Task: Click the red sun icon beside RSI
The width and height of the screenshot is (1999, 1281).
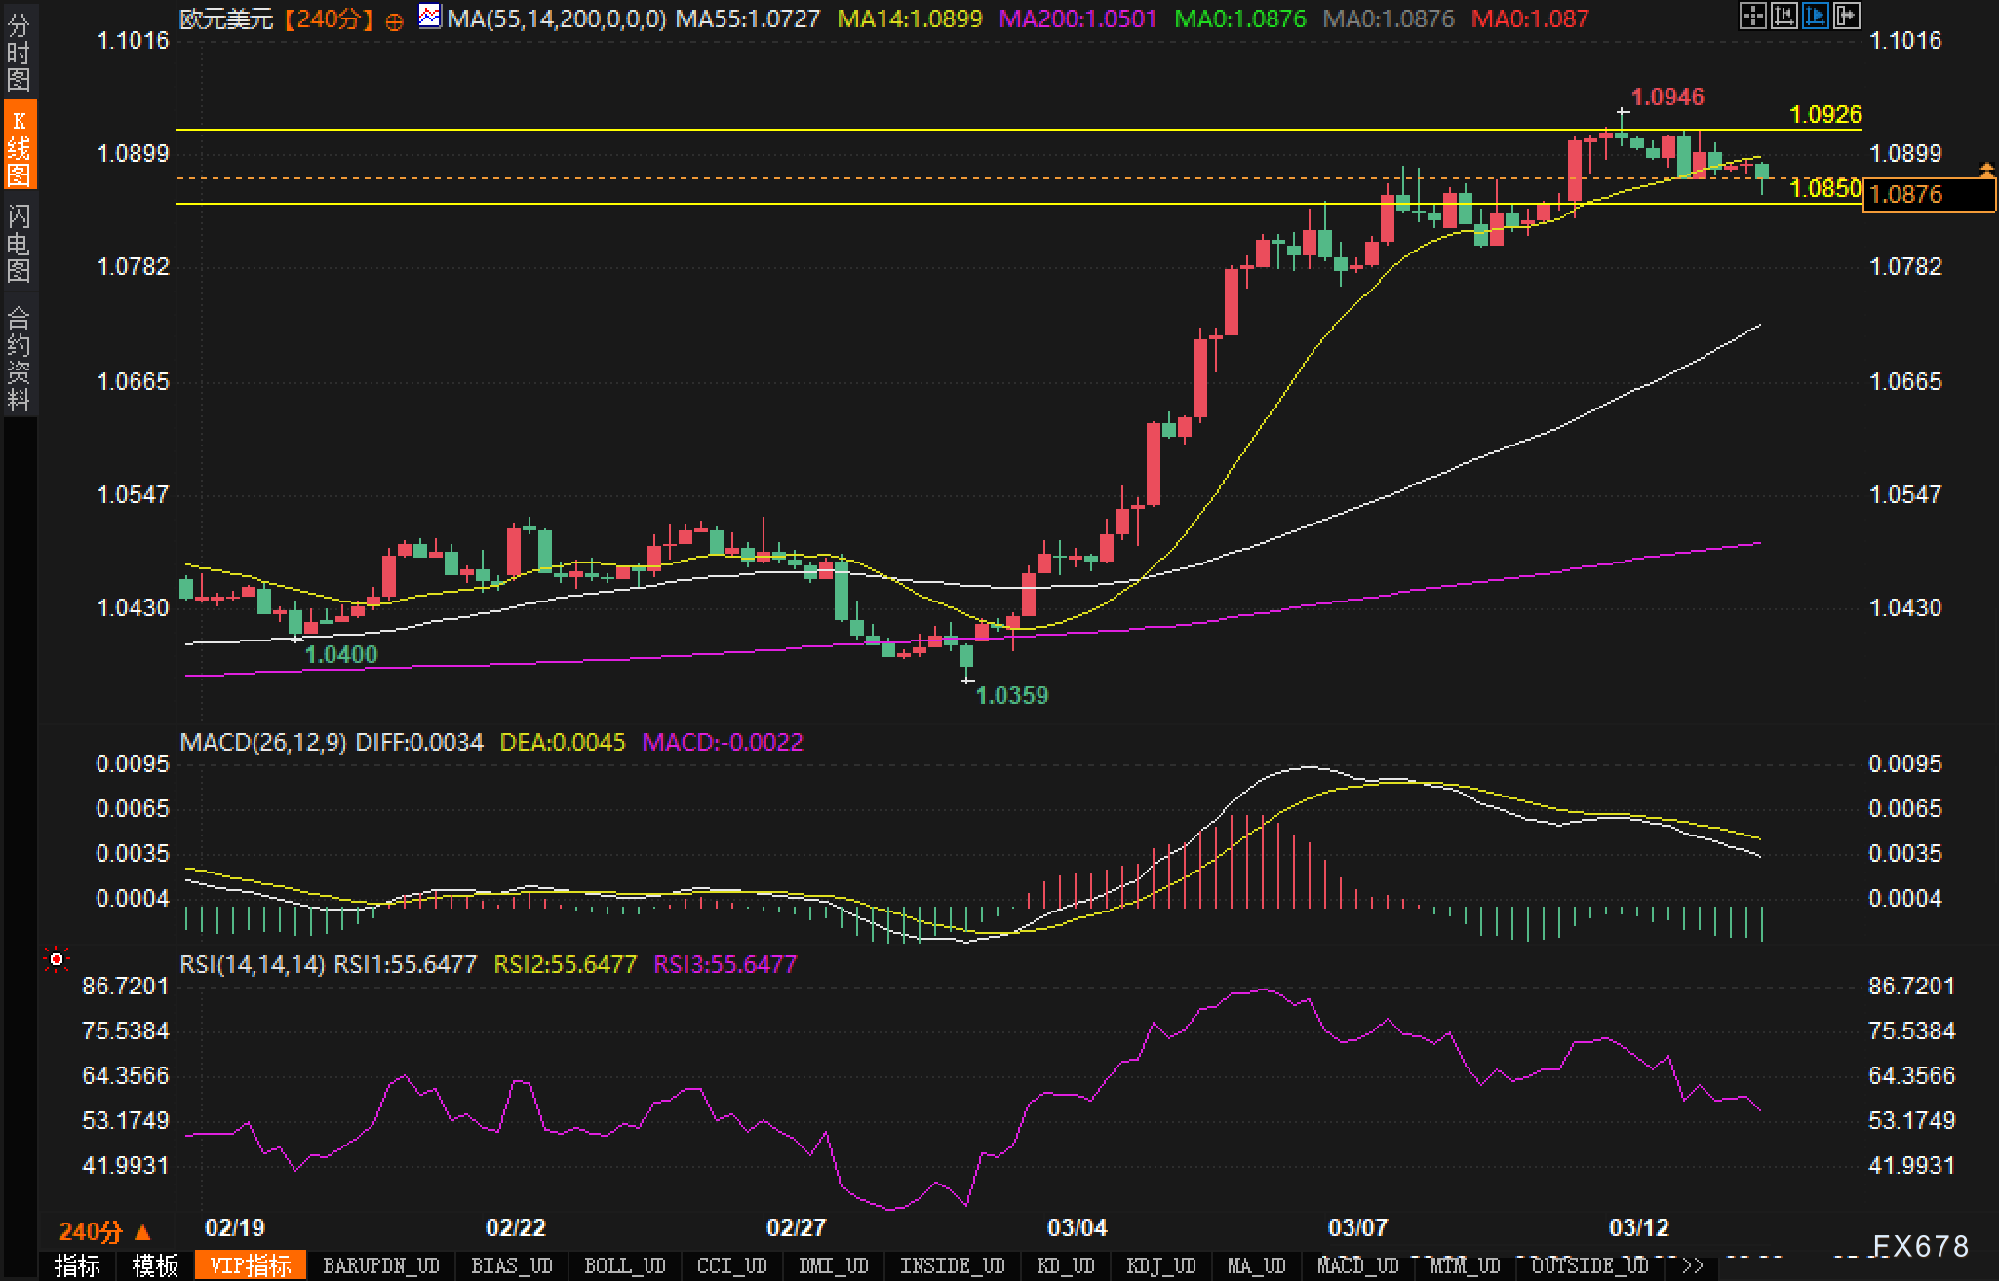Action: [x=57, y=961]
